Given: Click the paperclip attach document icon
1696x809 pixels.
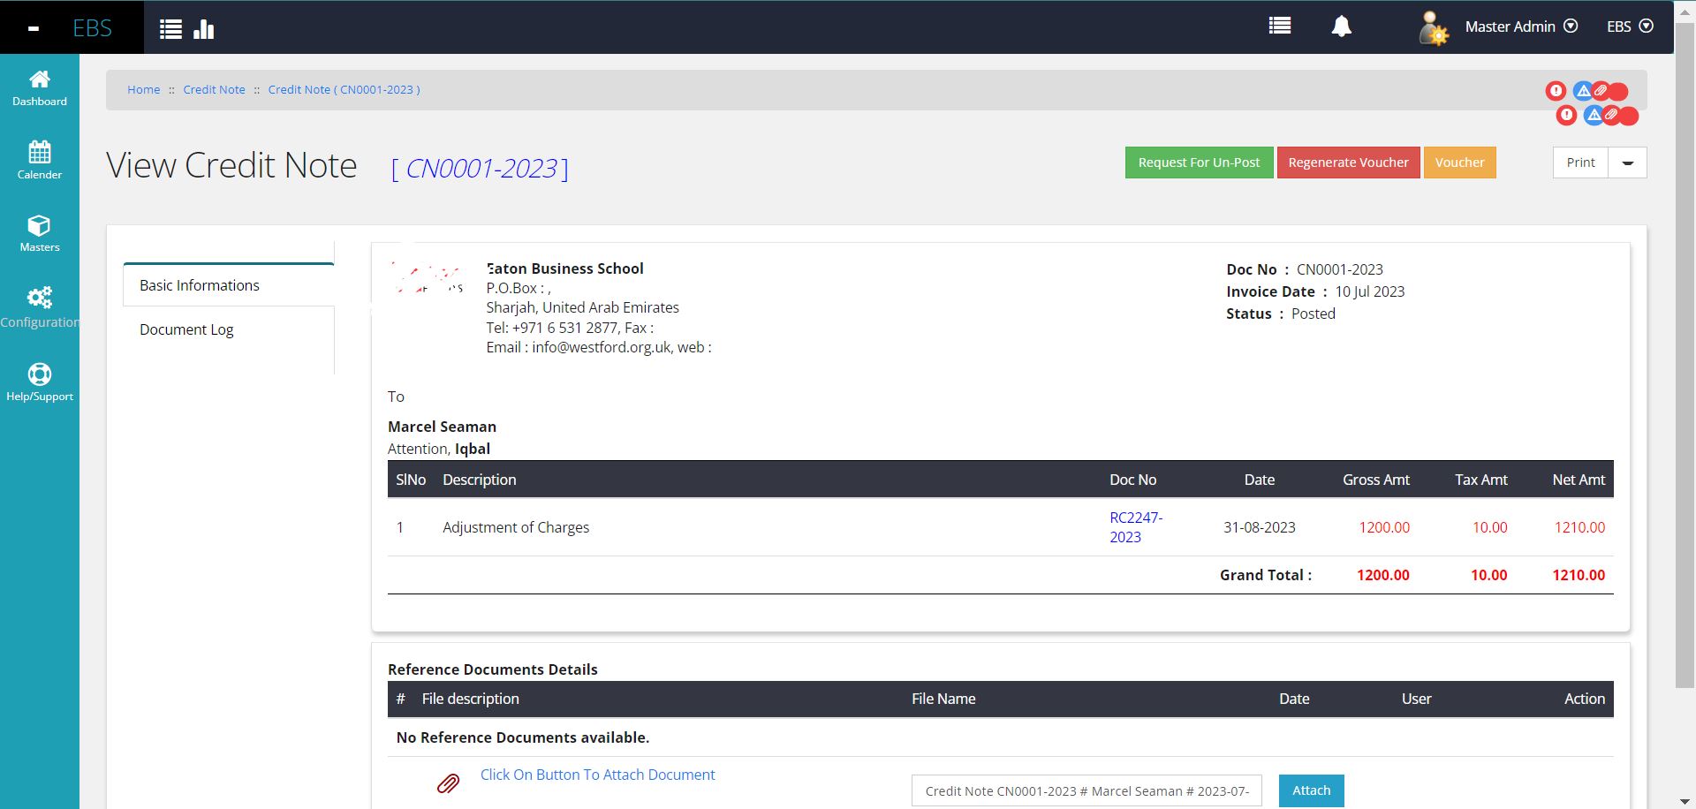Looking at the screenshot, I should tap(449, 783).
